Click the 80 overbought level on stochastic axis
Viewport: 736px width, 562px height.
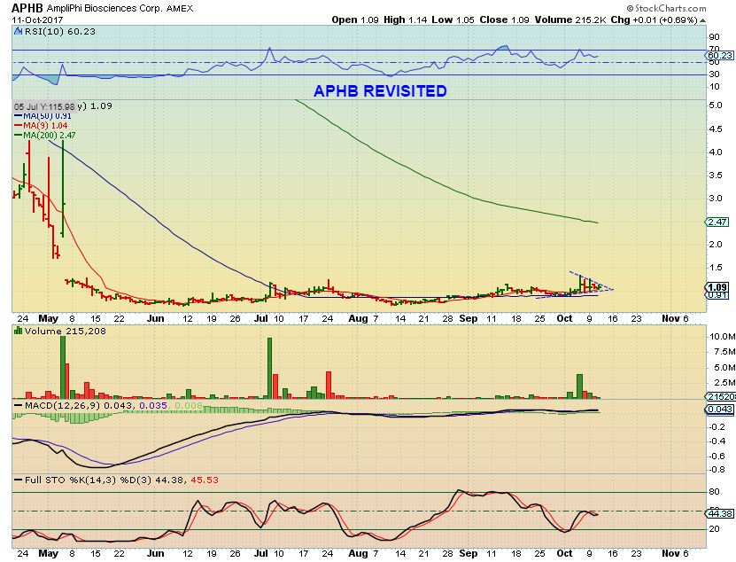(715, 491)
